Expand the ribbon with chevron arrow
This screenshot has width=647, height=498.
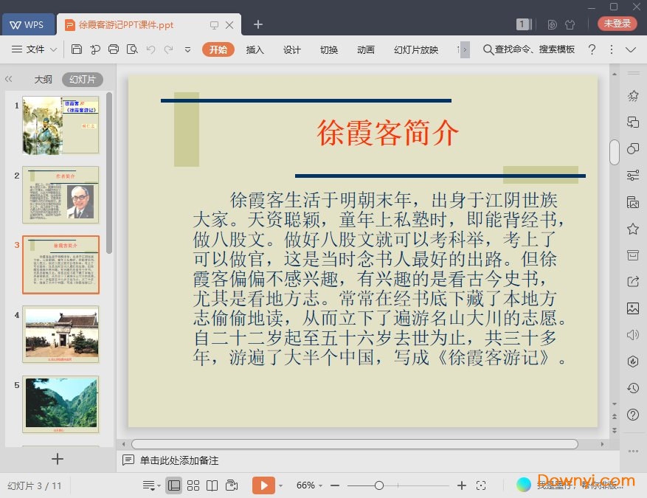[x=631, y=49]
